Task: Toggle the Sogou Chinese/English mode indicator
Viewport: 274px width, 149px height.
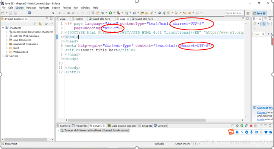Action: pos(237,132)
